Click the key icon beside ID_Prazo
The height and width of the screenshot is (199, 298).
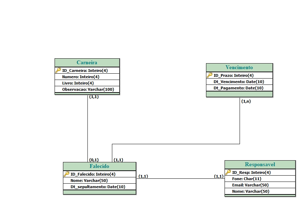(x=210, y=75)
